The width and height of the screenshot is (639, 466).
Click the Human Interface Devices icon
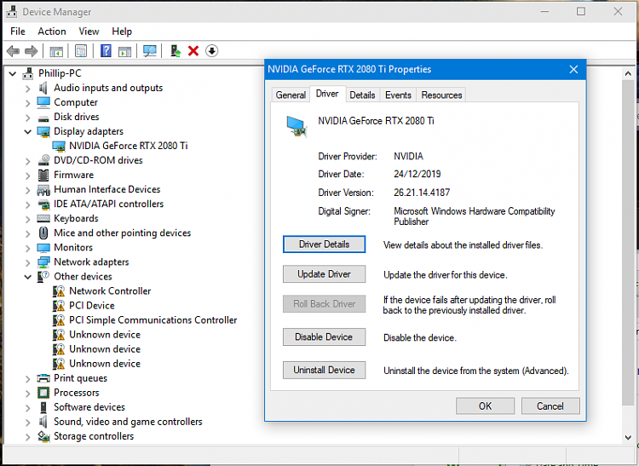[43, 190]
